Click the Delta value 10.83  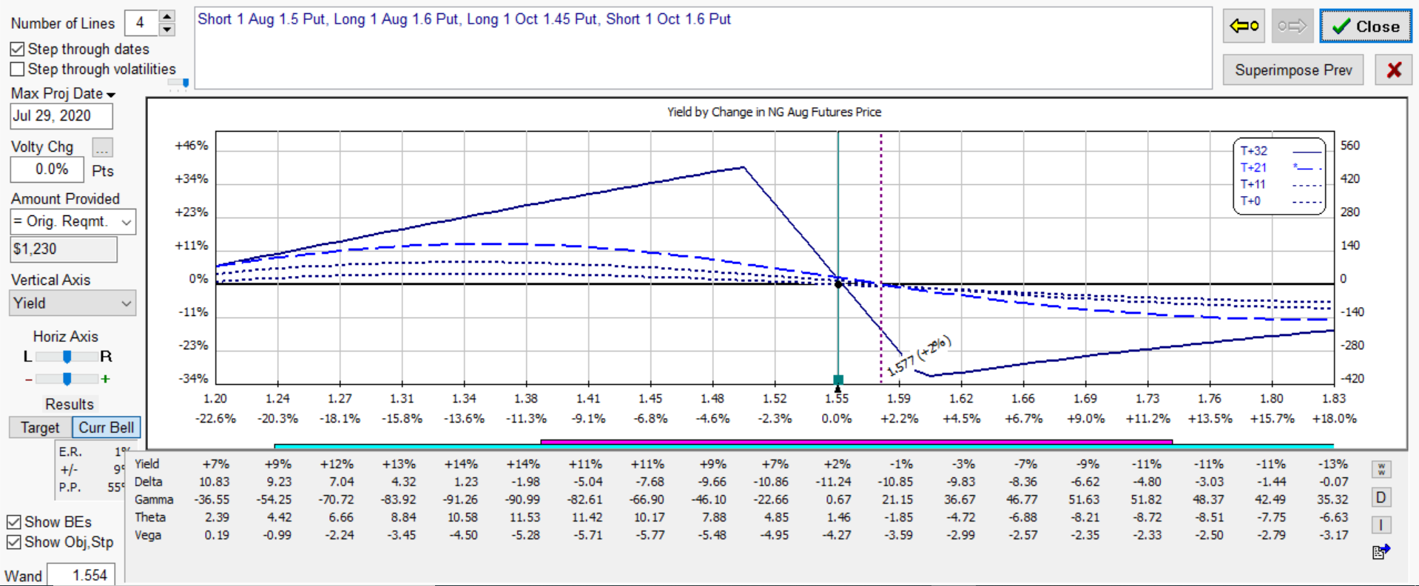pyautogui.click(x=215, y=482)
